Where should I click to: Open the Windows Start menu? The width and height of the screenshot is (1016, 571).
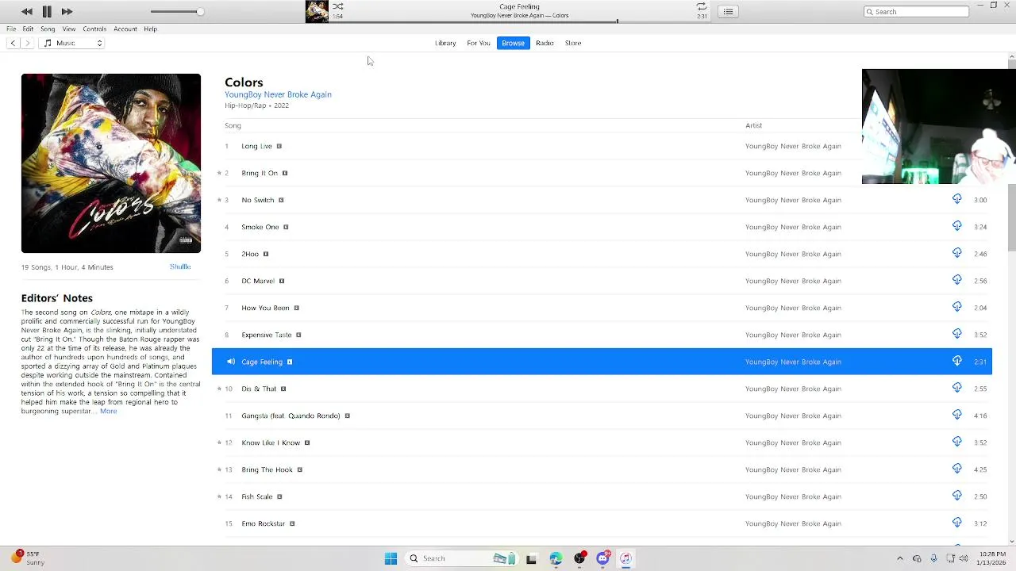tap(391, 558)
